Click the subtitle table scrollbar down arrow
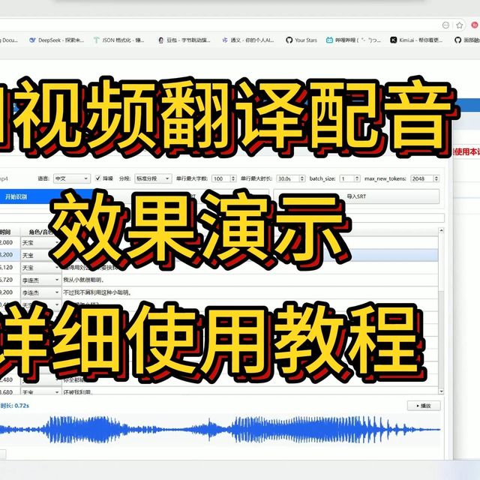The image size is (480, 480). pos(441,391)
